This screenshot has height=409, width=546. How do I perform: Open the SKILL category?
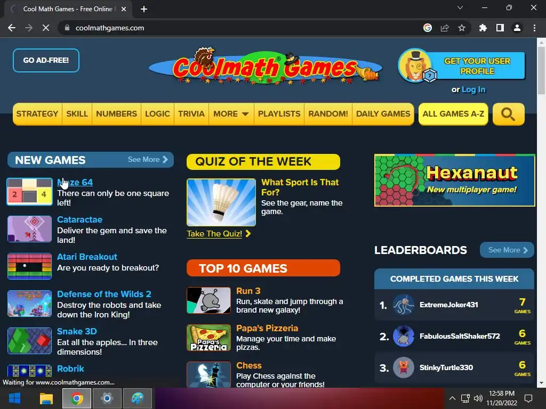point(77,114)
